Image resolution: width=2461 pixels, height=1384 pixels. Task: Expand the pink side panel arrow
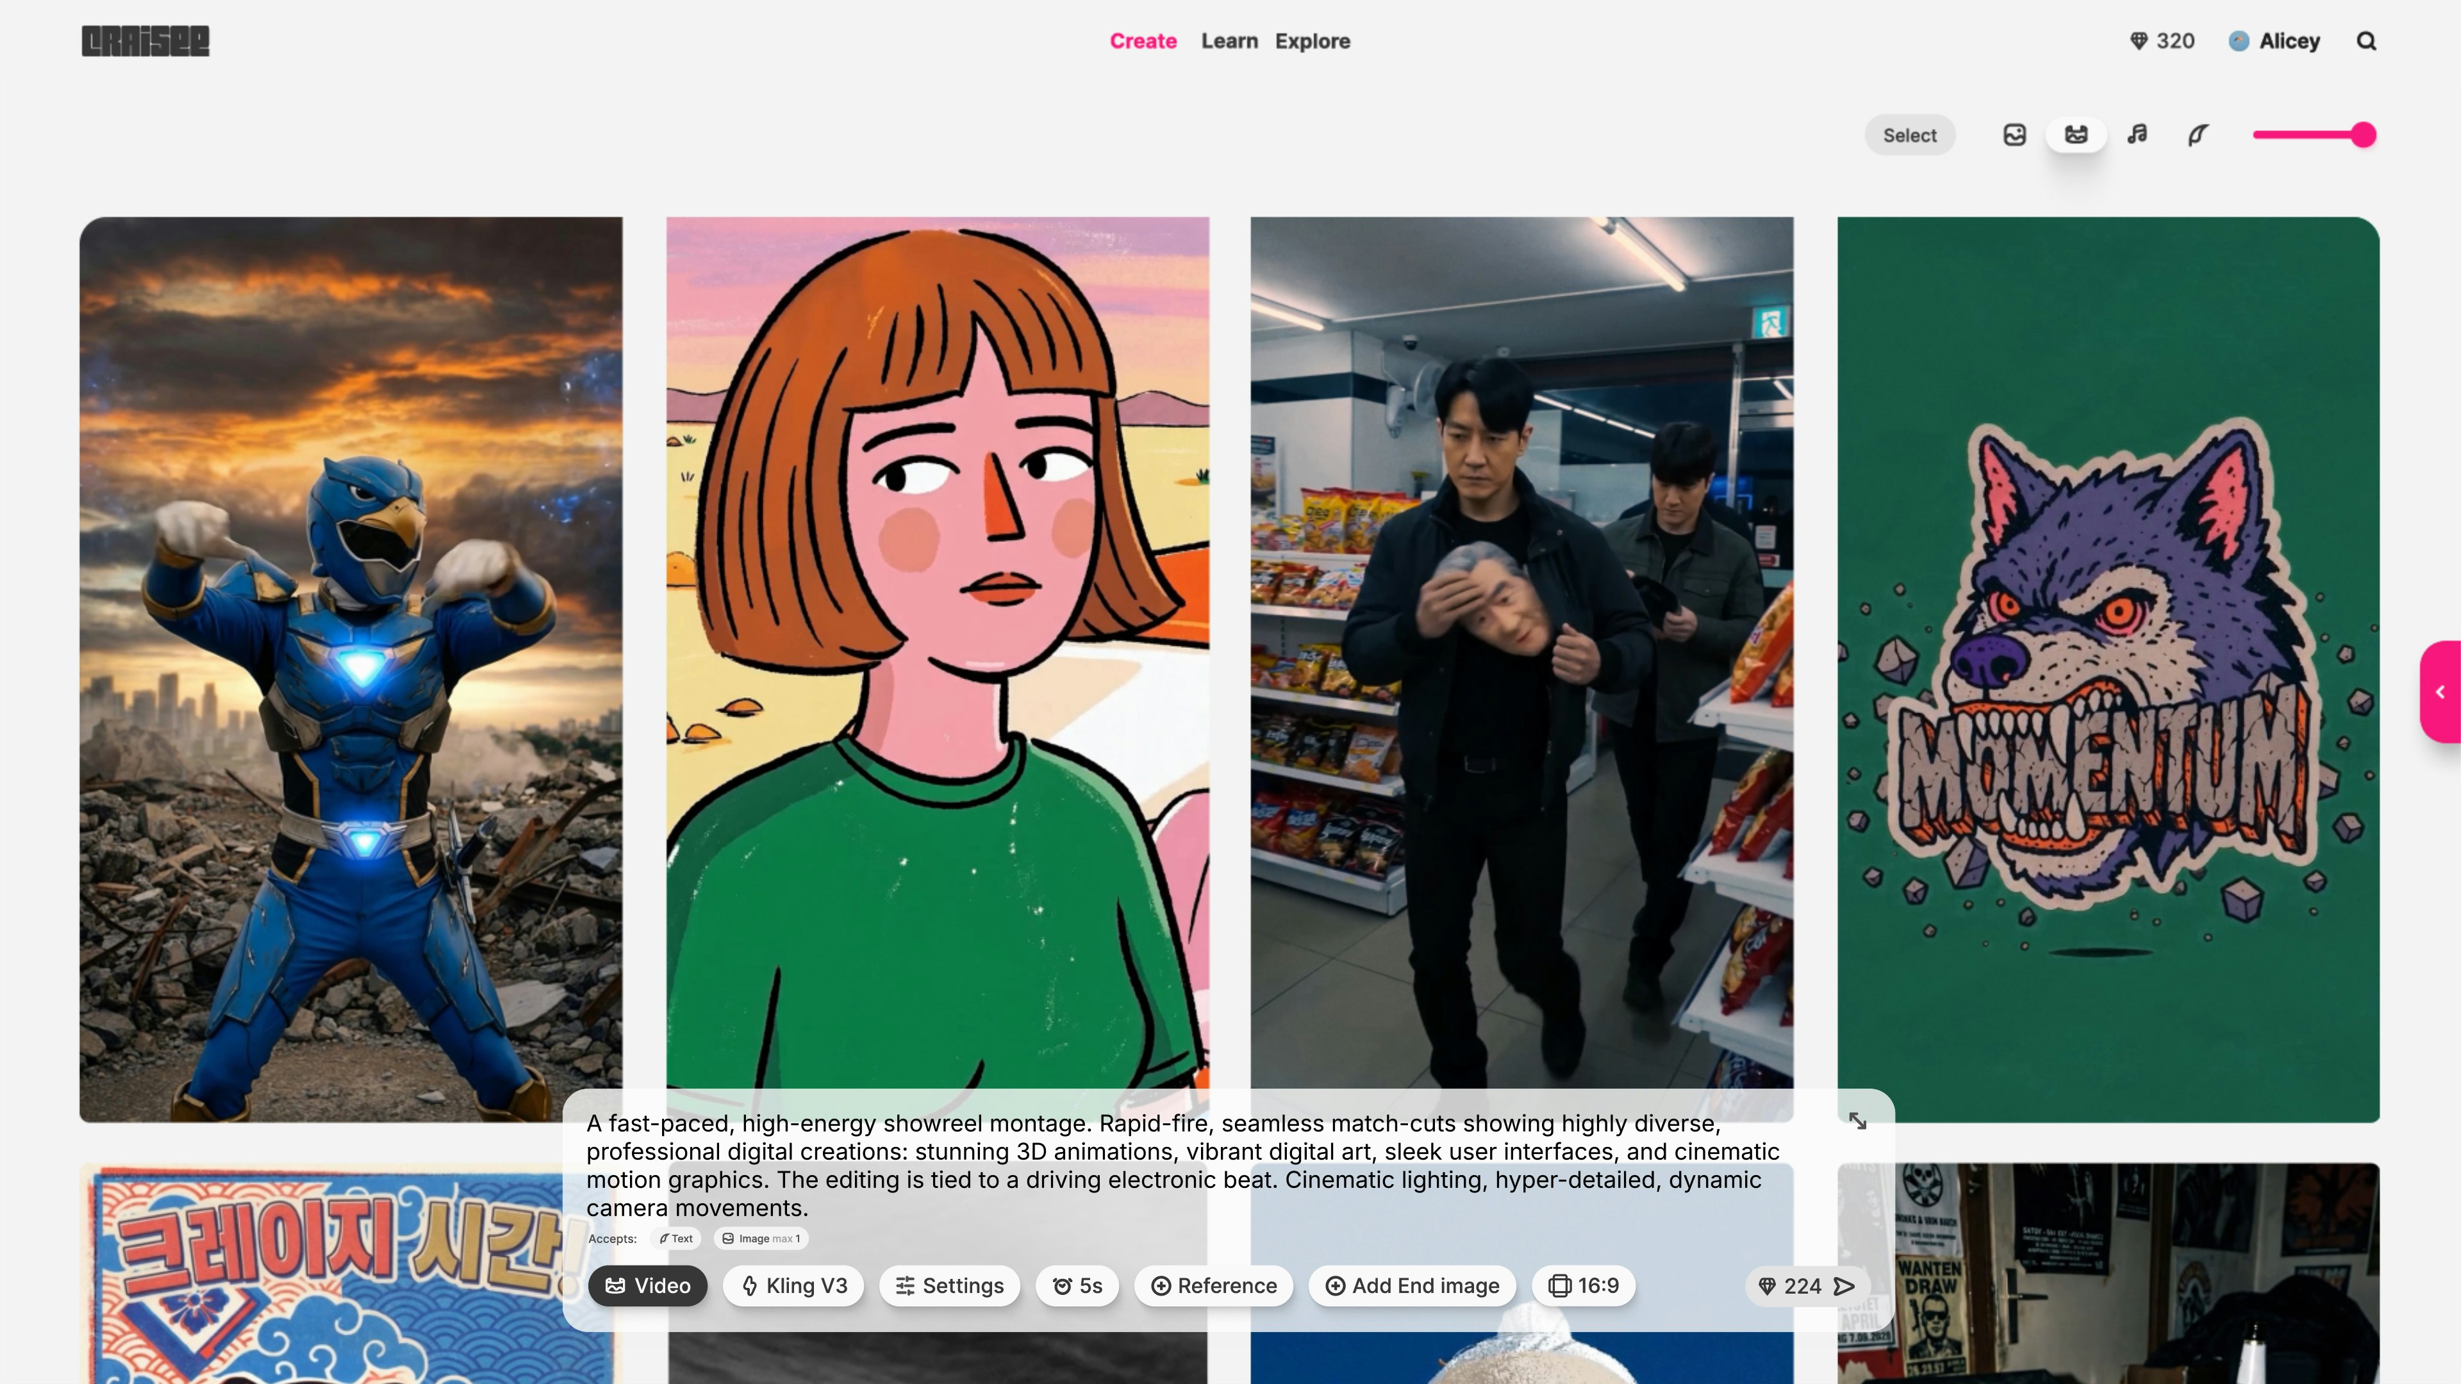(2440, 691)
